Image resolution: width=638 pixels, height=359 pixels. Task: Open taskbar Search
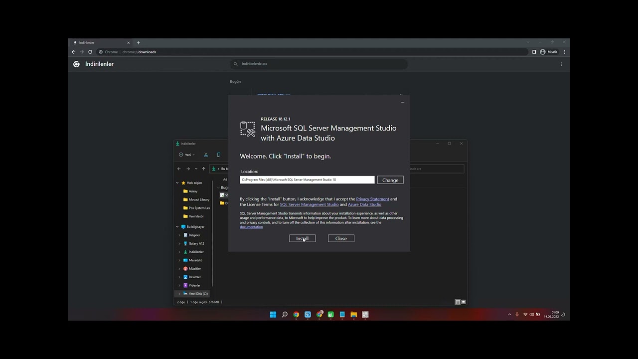pyautogui.click(x=285, y=315)
